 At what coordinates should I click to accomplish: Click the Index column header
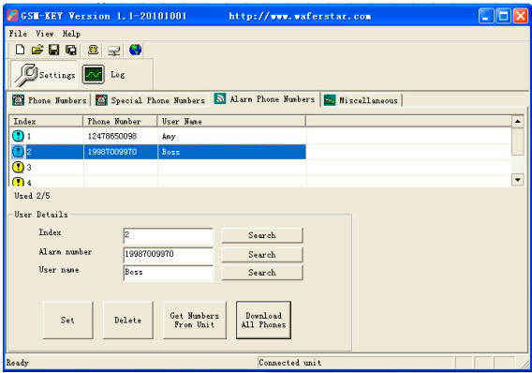pyautogui.click(x=46, y=121)
